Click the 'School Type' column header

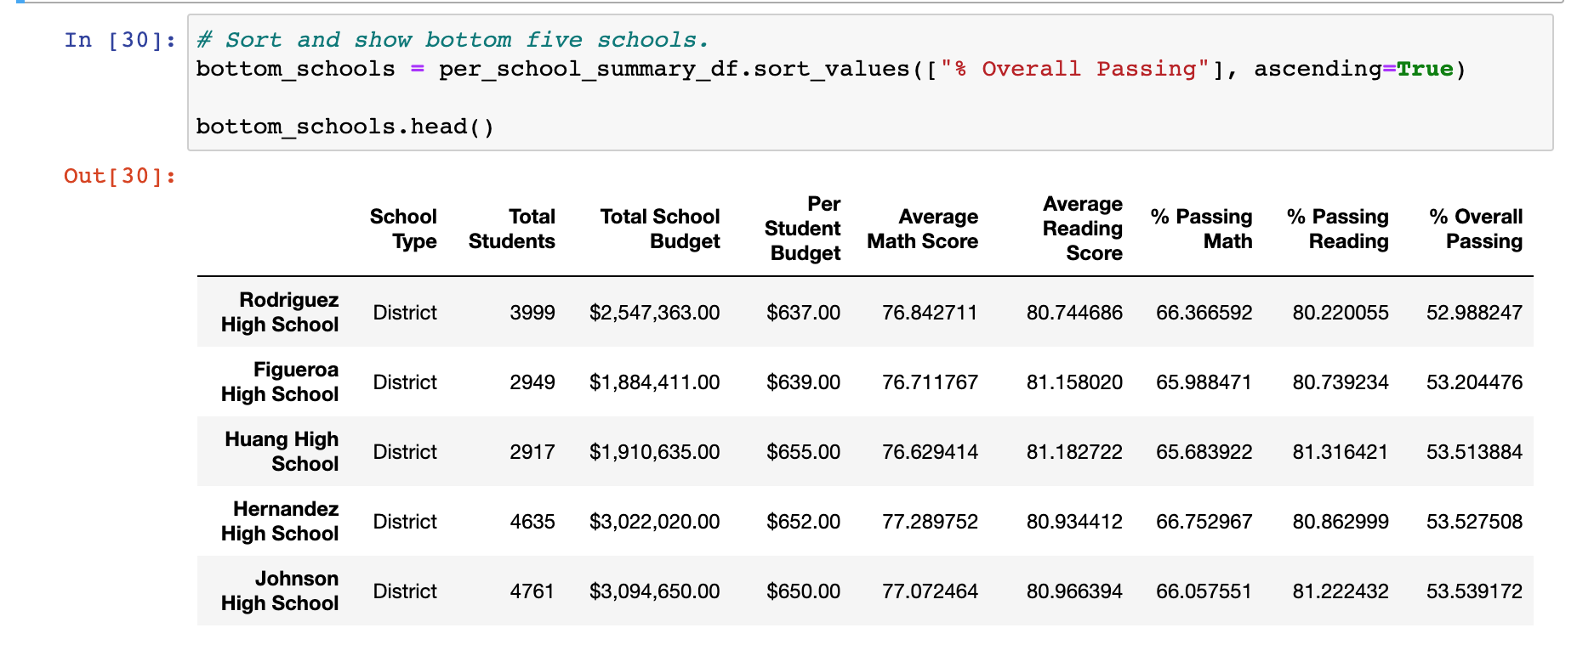[403, 229]
